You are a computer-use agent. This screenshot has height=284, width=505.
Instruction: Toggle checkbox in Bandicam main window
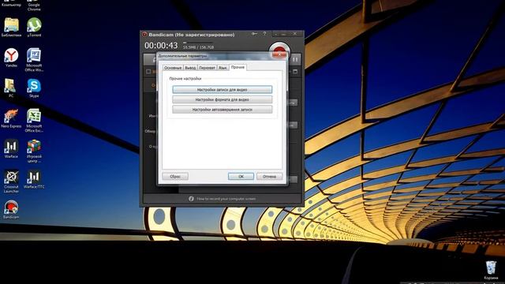[148, 72]
